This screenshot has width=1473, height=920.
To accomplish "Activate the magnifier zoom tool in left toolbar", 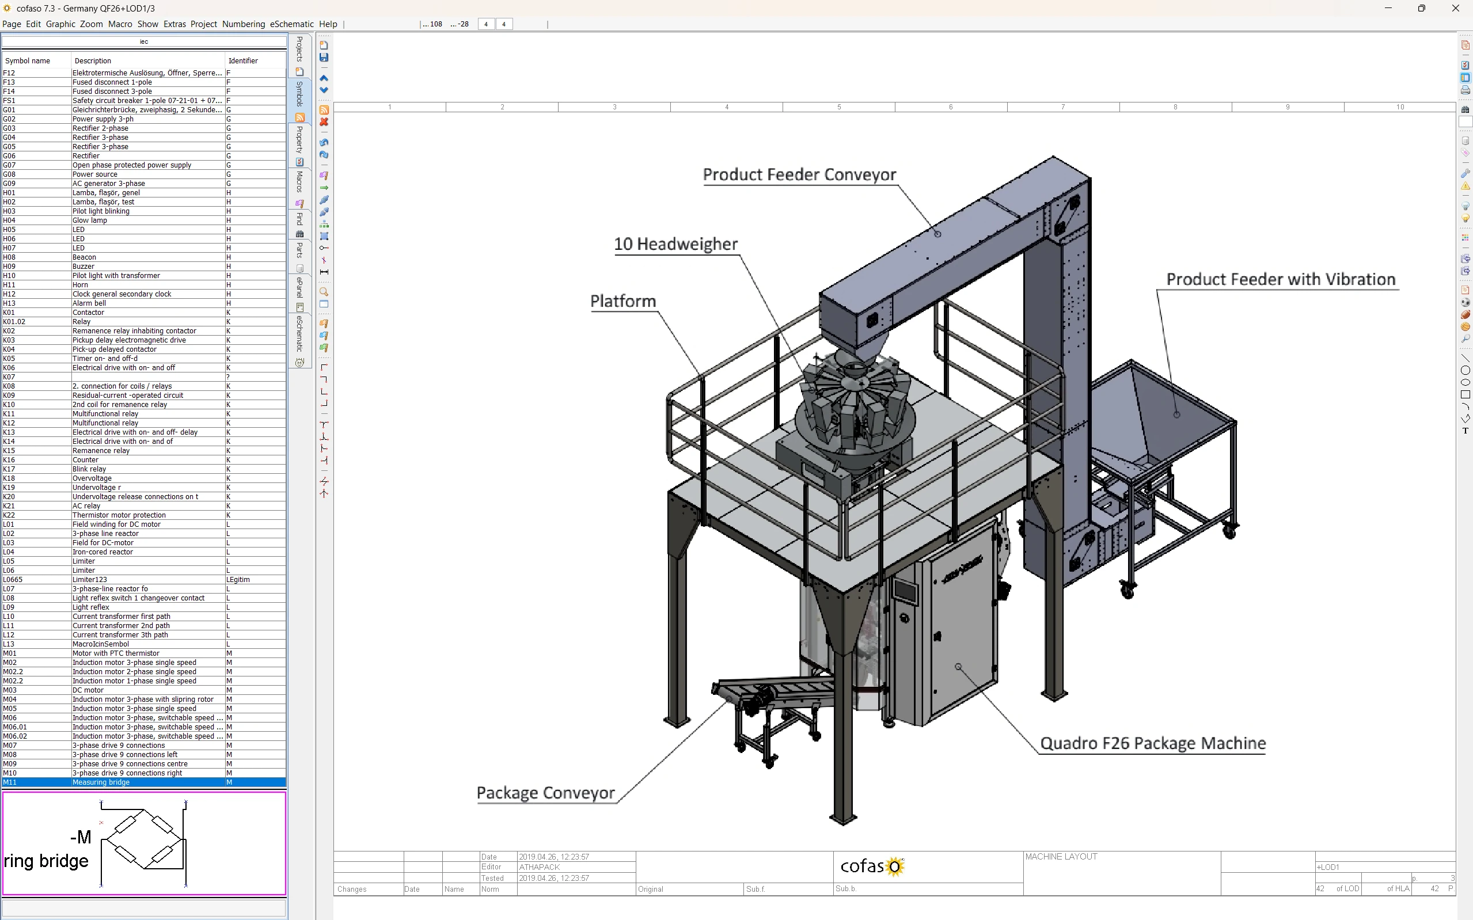I will (x=324, y=291).
